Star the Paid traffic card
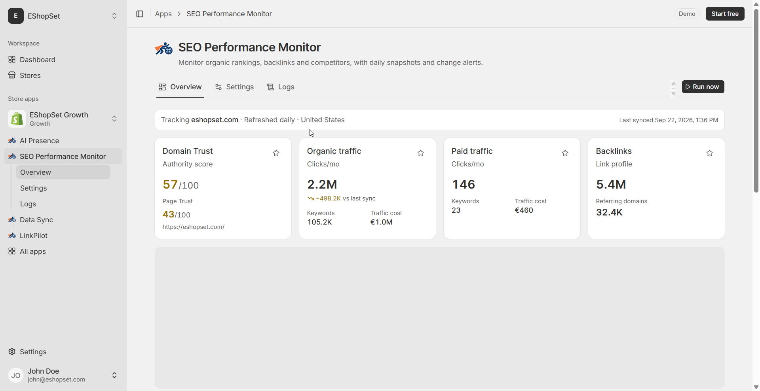 pyautogui.click(x=565, y=153)
